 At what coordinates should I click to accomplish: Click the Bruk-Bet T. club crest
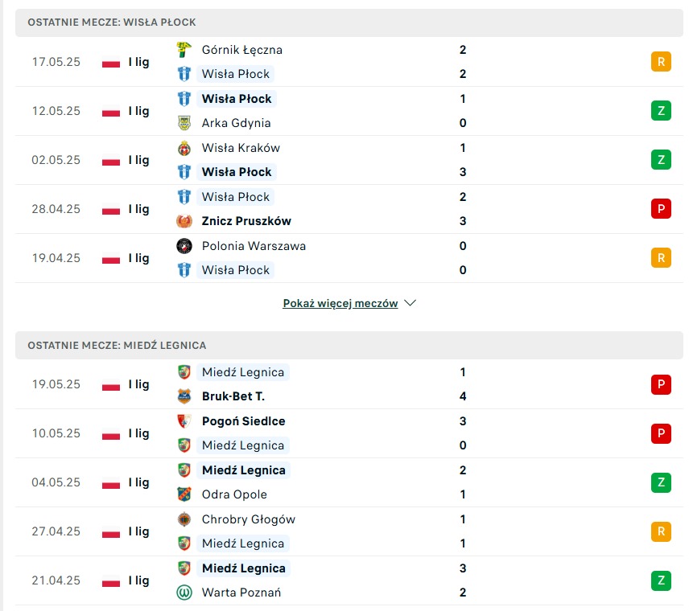pos(184,396)
